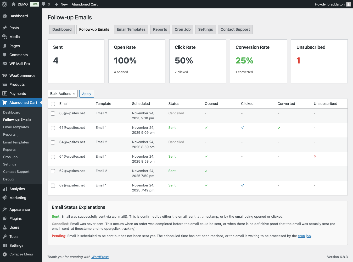Click the WP Mail Pro envelope icon

point(5,64)
